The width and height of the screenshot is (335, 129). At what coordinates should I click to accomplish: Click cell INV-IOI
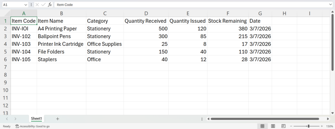pyautogui.click(x=24, y=29)
